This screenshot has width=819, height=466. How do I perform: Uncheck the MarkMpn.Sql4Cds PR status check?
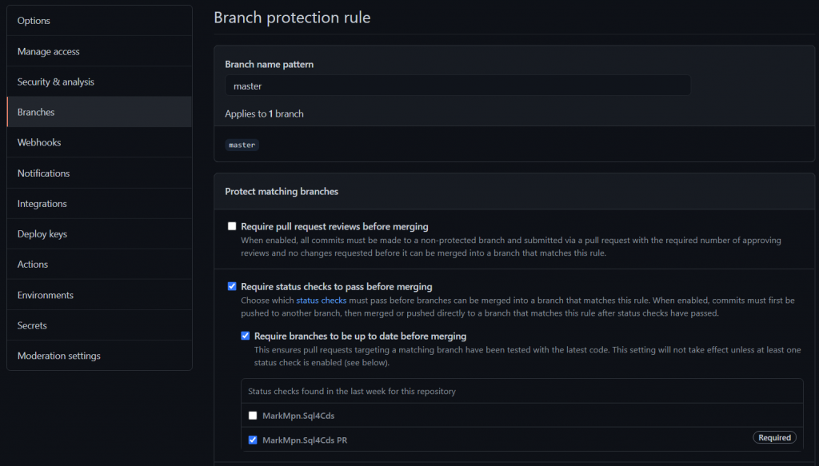pyautogui.click(x=253, y=440)
